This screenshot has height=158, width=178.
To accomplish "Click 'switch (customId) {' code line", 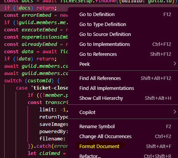I will (x=32, y=81).
